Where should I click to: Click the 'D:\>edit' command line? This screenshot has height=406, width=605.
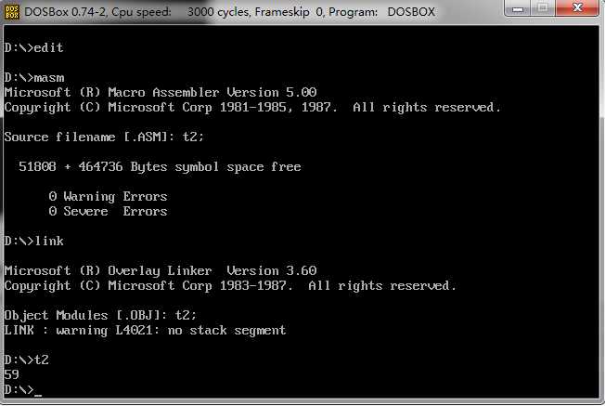(x=33, y=48)
